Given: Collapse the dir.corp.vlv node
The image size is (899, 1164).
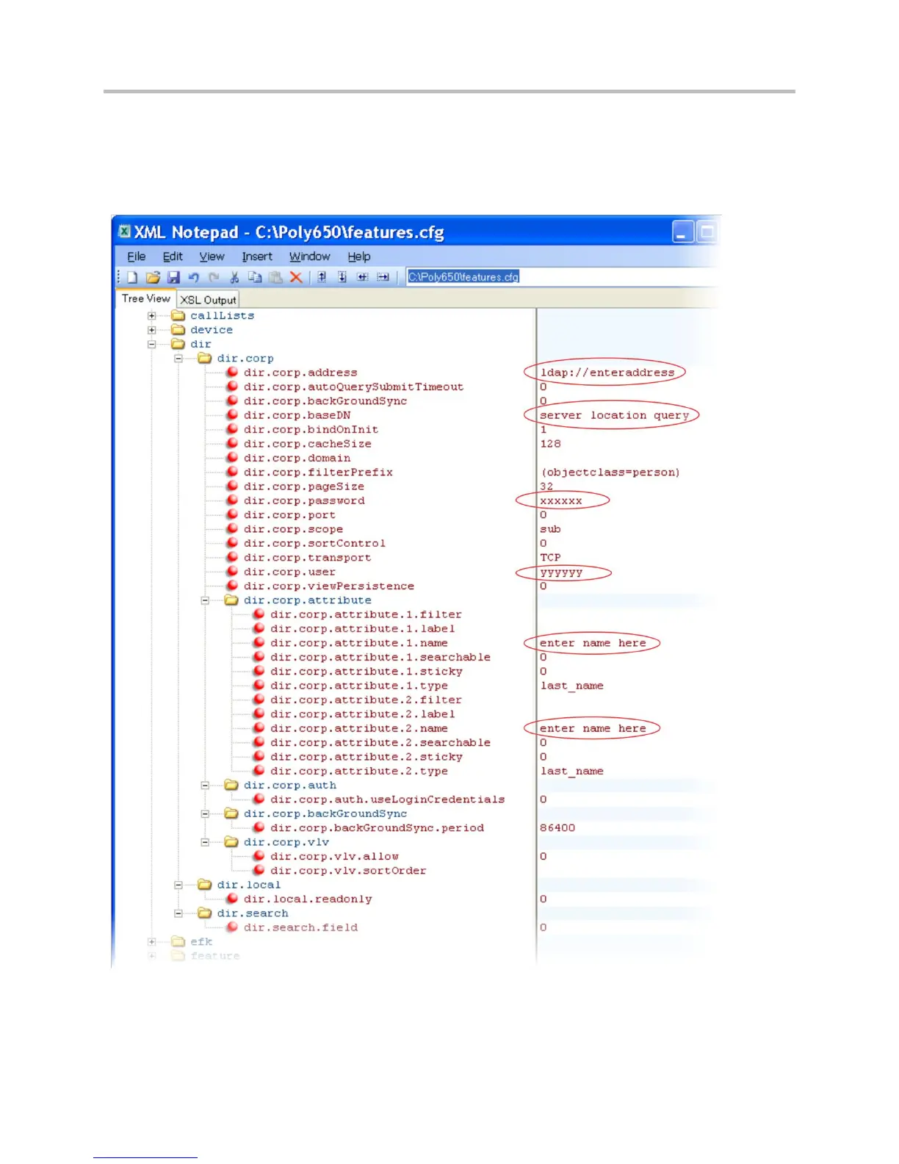Looking at the screenshot, I should pyautogui.click(x=206, y=842).
